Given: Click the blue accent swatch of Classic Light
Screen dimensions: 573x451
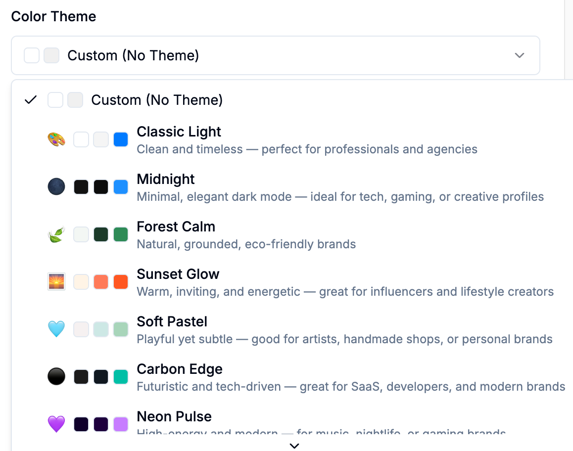Looking at the screenshot, I should pos(121,140).
